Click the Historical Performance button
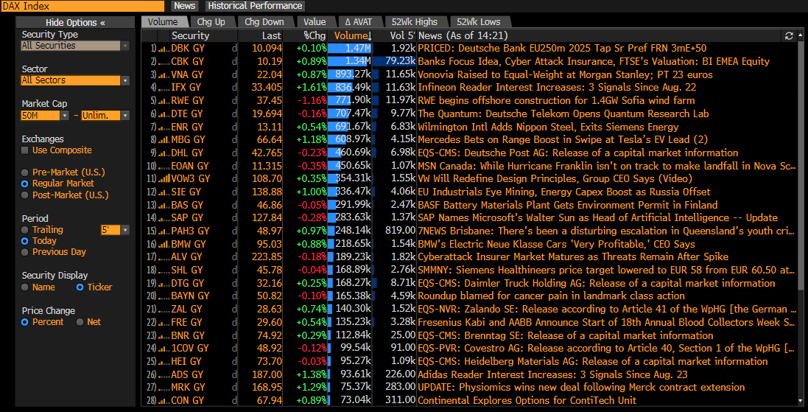Viewport: 808px width, 412px height. [255, 6]
